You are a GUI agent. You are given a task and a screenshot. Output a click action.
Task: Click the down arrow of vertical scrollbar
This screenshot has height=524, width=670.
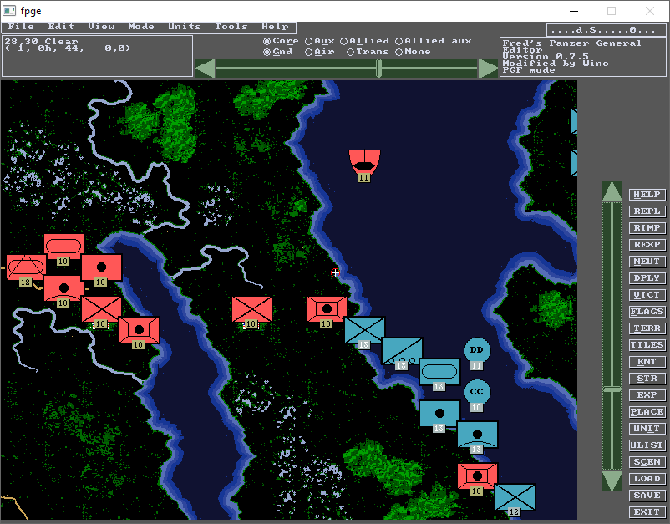pos(612,481)
